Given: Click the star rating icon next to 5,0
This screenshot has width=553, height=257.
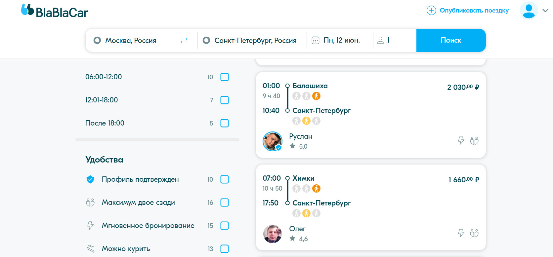Looking at the screenshot, I should click(x=292, y=146).
